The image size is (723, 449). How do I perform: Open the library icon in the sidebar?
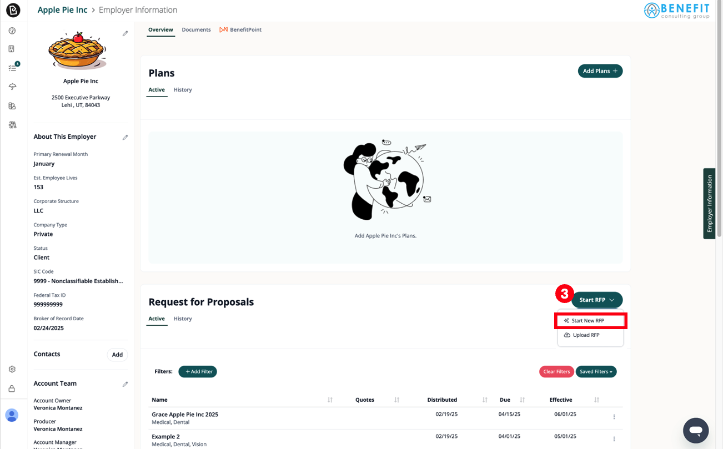pos(12,124)
